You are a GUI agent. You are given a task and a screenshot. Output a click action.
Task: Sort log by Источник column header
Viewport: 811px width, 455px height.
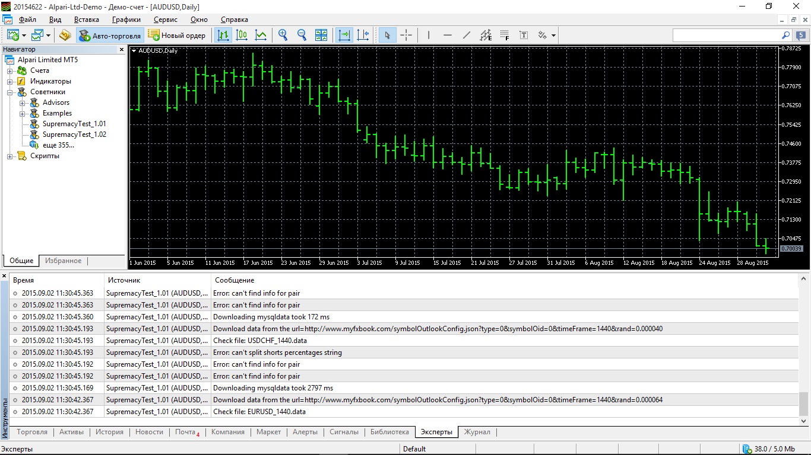pos(157,280)
